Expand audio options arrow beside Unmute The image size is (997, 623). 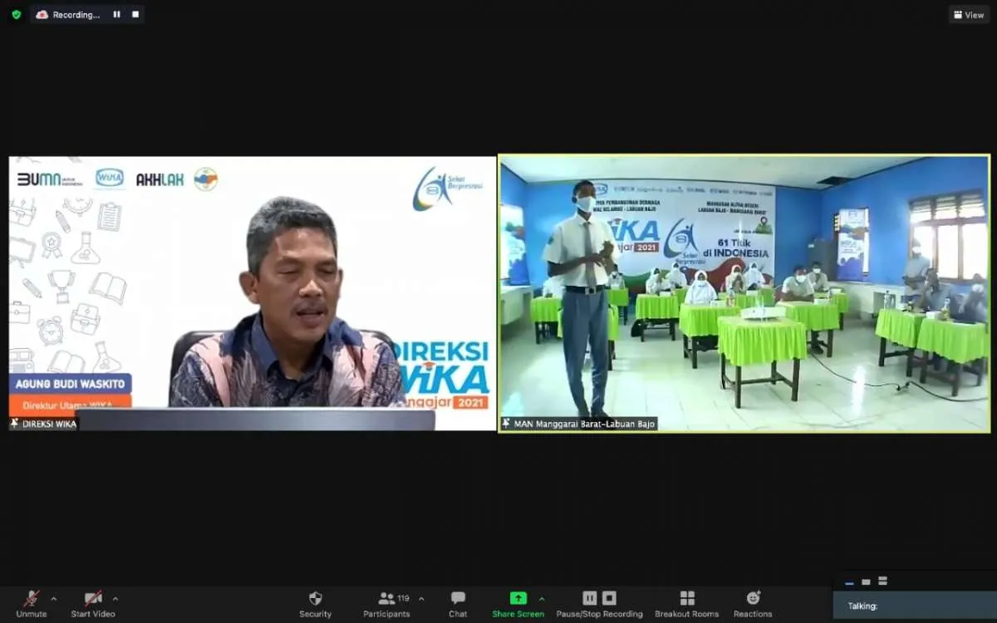(54, 599)
